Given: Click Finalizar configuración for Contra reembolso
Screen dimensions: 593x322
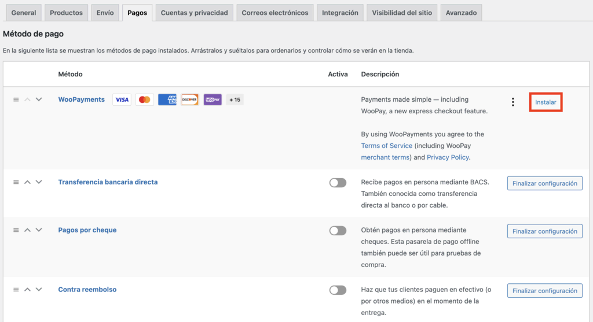Looking at the screenshot, I should tap(544, 291).
